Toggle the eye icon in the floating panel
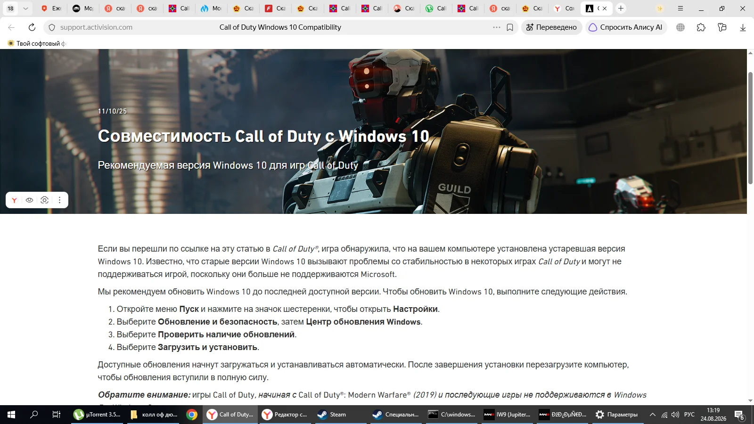 click(x=30, y=200)
